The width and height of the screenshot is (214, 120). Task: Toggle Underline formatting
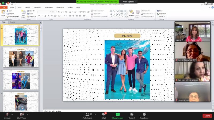pyautogui.click(x=45, y=16)
